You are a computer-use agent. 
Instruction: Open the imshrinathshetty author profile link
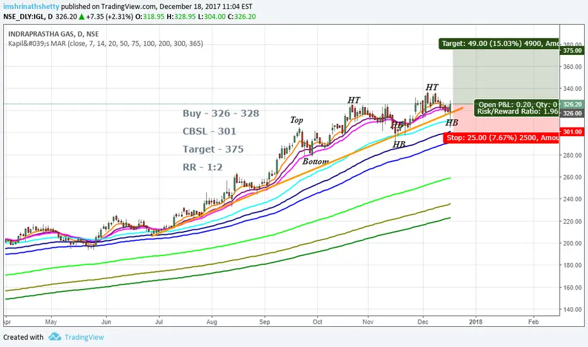[x=31, y=6]
